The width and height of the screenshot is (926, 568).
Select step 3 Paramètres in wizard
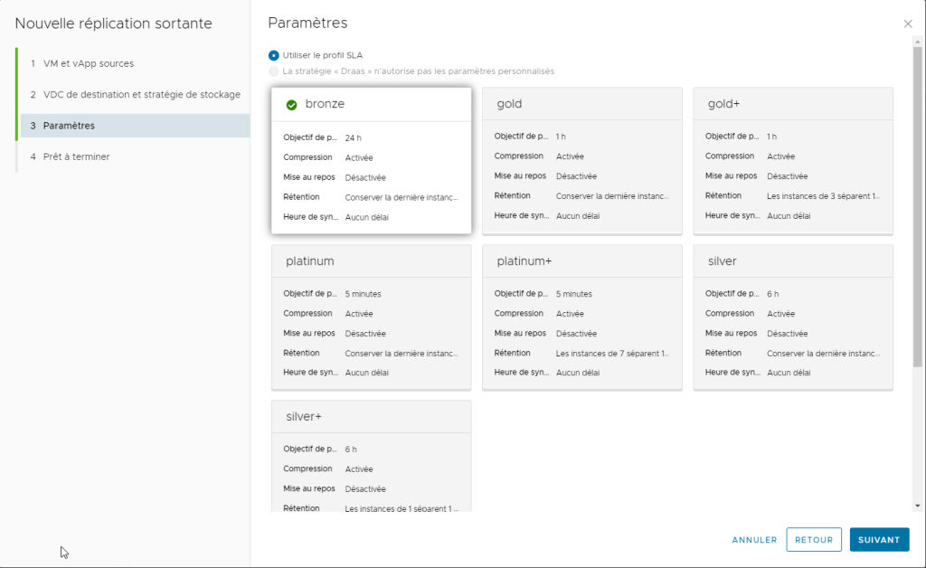click(x=136, y=126)
